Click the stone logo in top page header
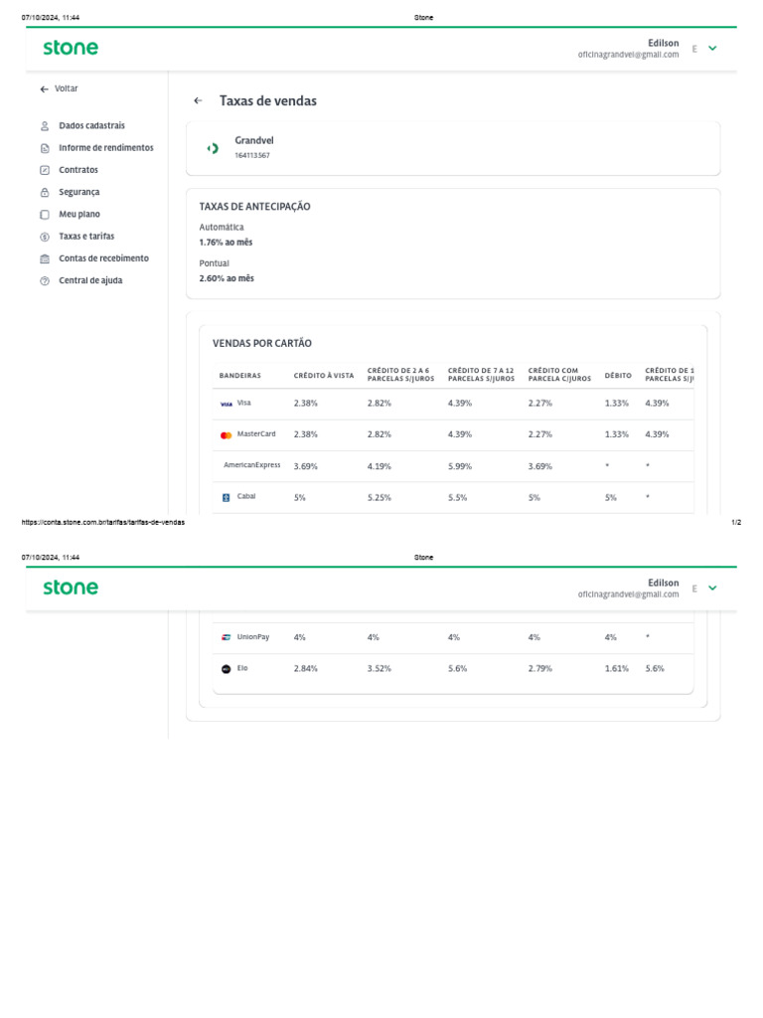Image resolution: width=763 pixels, height=1018 pixels. click(71, 48)
